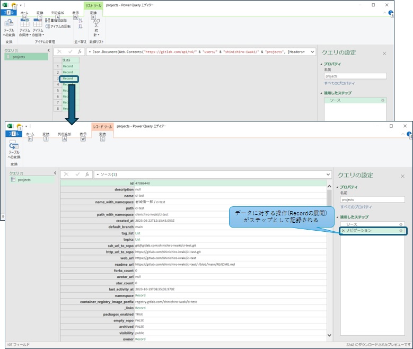
Task: Click gear icon on the ナビゲーション step
Action: click(401, 231)
